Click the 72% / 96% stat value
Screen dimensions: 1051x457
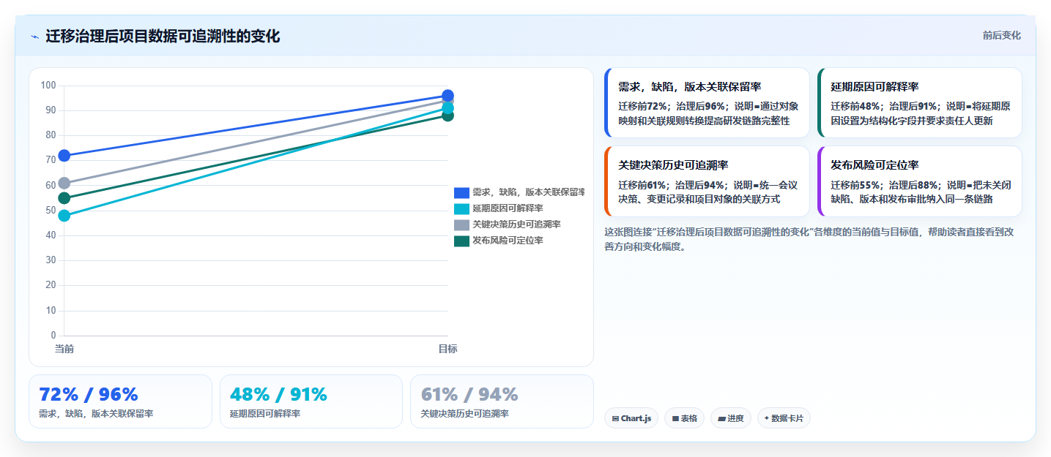coord(89,395)
